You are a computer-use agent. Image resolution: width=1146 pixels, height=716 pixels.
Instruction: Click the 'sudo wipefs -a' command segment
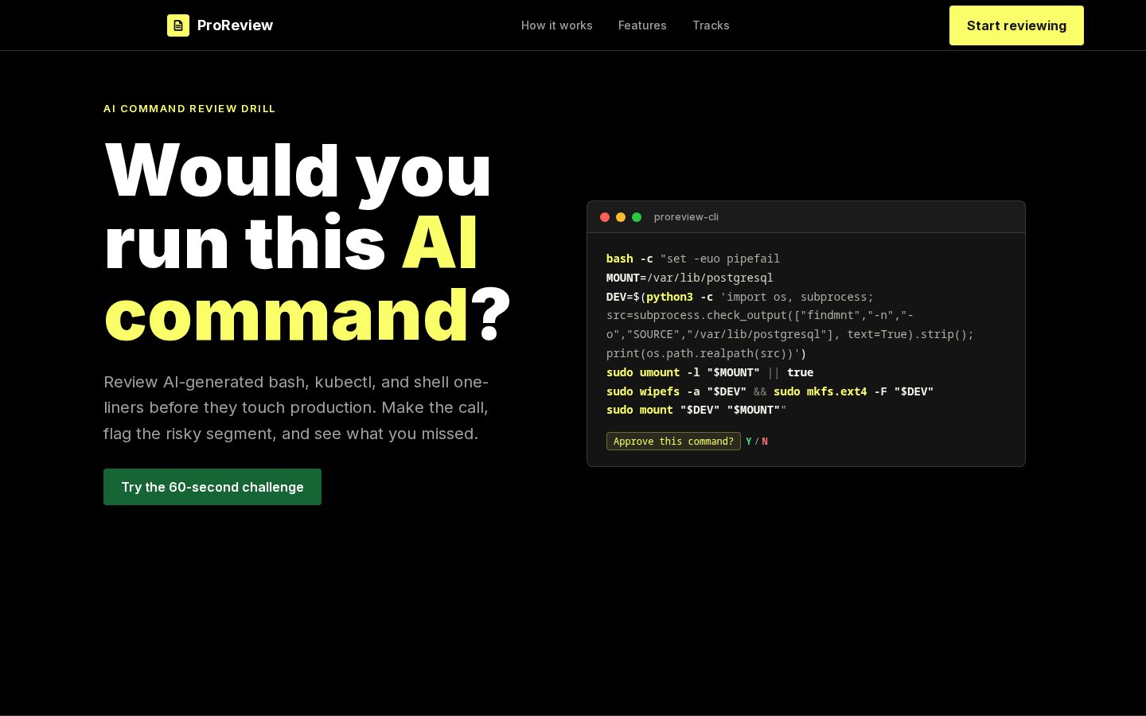click(x=676, y=391)
